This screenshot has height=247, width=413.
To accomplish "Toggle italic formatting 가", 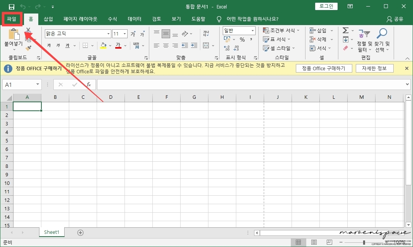I will pyautogui.click(x=58, y=46).
